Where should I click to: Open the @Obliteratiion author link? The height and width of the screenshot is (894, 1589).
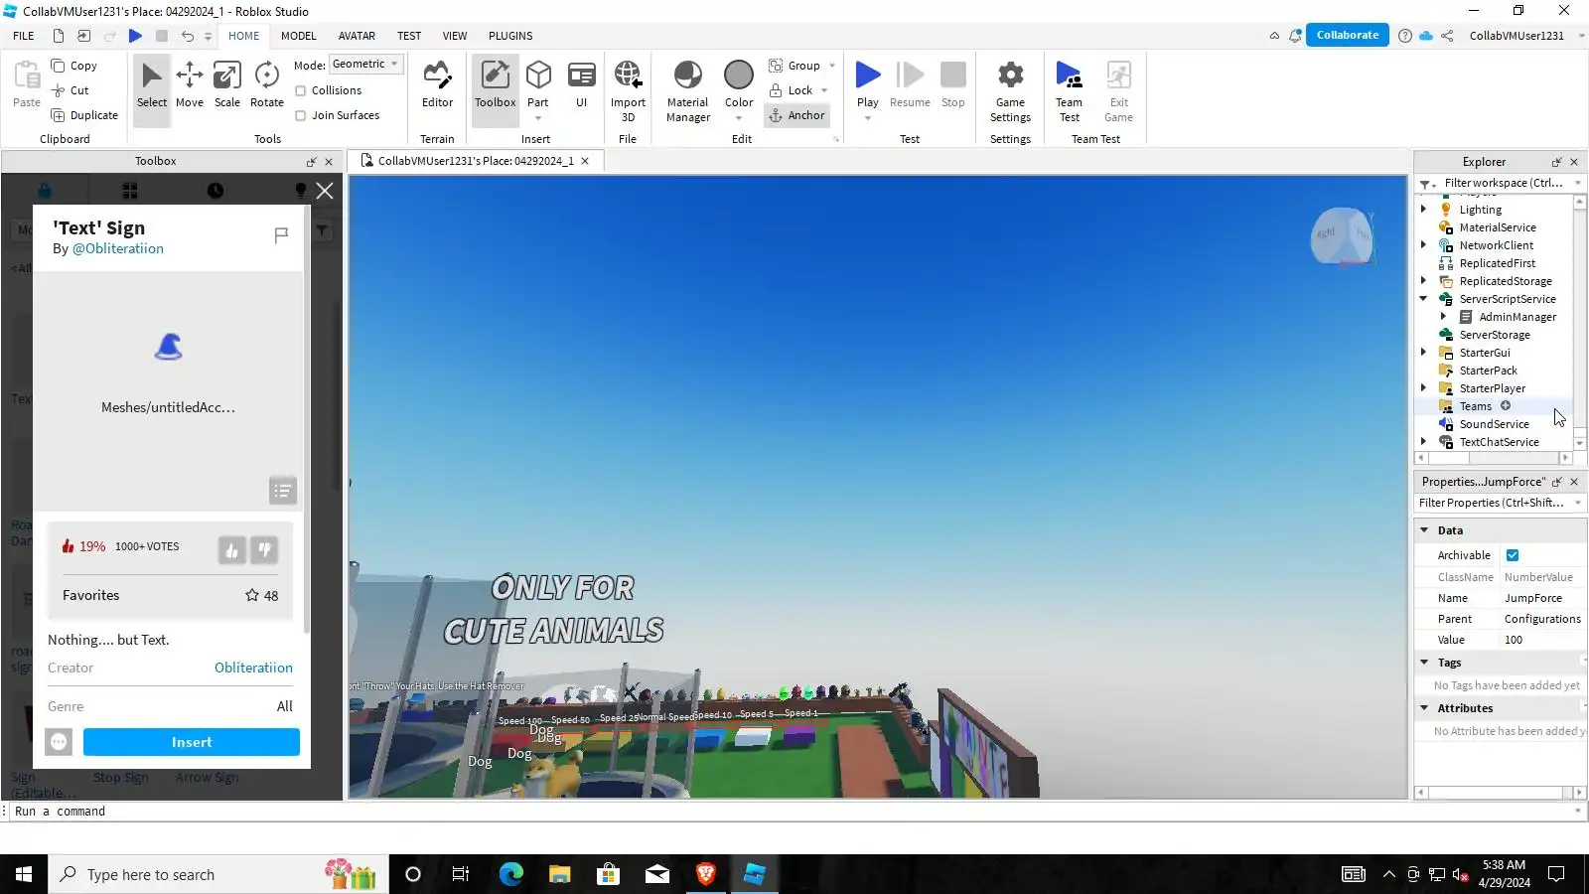(x=118, y=248)
